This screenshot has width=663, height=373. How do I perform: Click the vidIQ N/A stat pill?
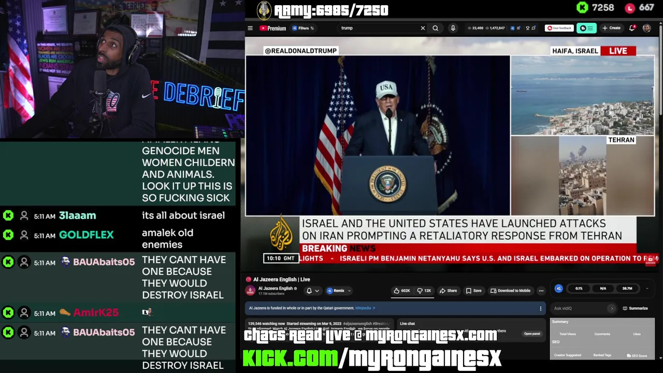(603, 289)
